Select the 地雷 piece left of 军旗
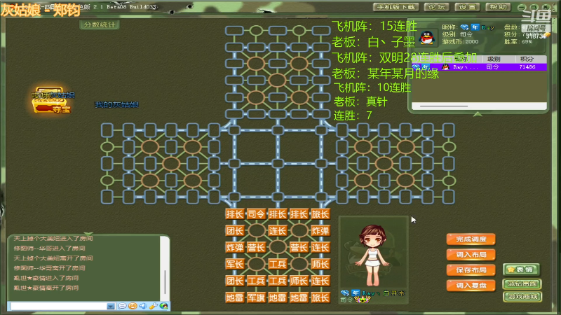 click(x=235, y=297)
